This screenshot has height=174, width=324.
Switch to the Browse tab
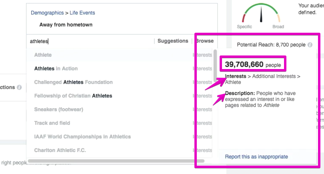(x=204, y=41)
